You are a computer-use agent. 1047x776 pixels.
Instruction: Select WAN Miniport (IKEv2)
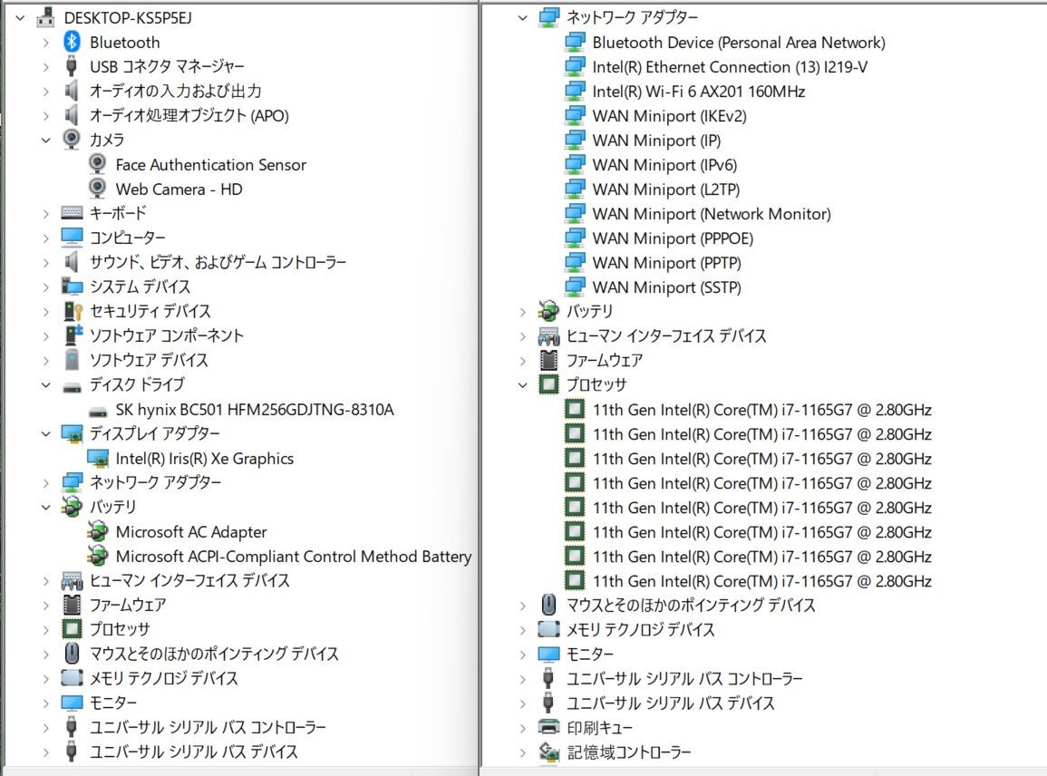(669, 115)
